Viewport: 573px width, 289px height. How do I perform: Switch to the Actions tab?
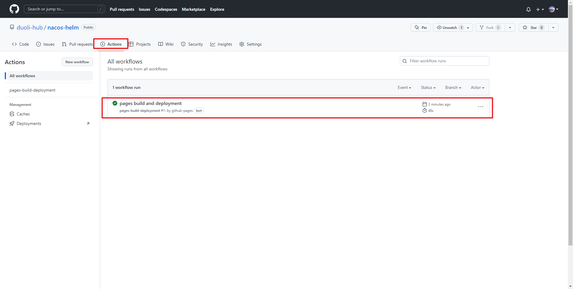(x=110, y=44)
